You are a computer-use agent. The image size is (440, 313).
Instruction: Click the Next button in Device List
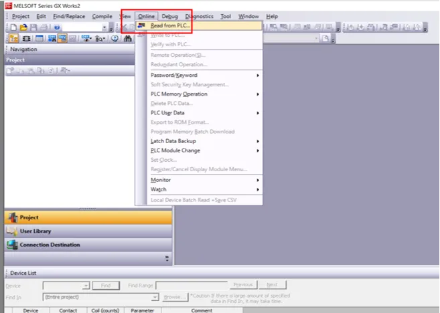(x=272, y=285)
